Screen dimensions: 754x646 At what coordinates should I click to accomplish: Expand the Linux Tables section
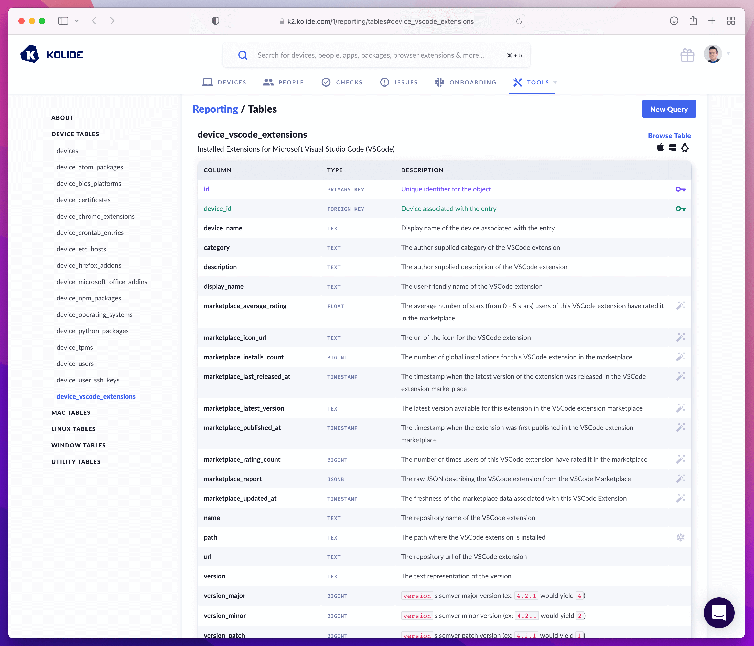(x=73, y=429)
